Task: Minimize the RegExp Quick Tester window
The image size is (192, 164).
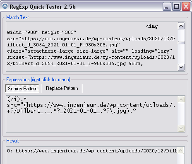Action: pyautogui.click(x=167, y=7)
